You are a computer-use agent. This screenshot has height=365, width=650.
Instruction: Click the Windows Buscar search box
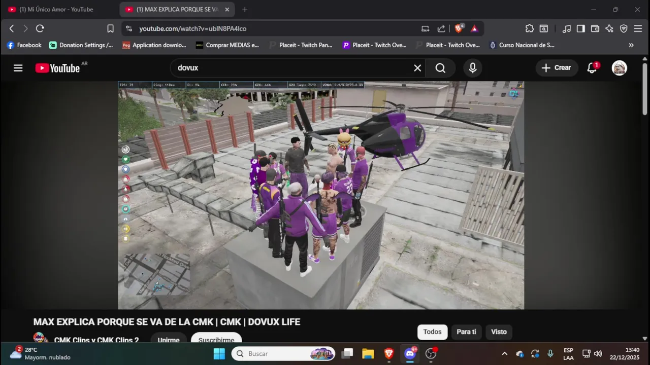click(x=283, y=353)
